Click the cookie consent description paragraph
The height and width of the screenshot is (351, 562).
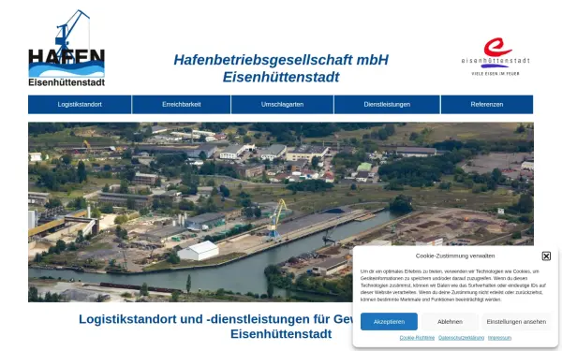tap(453, 285)
